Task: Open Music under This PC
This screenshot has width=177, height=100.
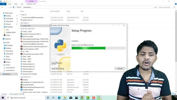Action: [8, 56]
